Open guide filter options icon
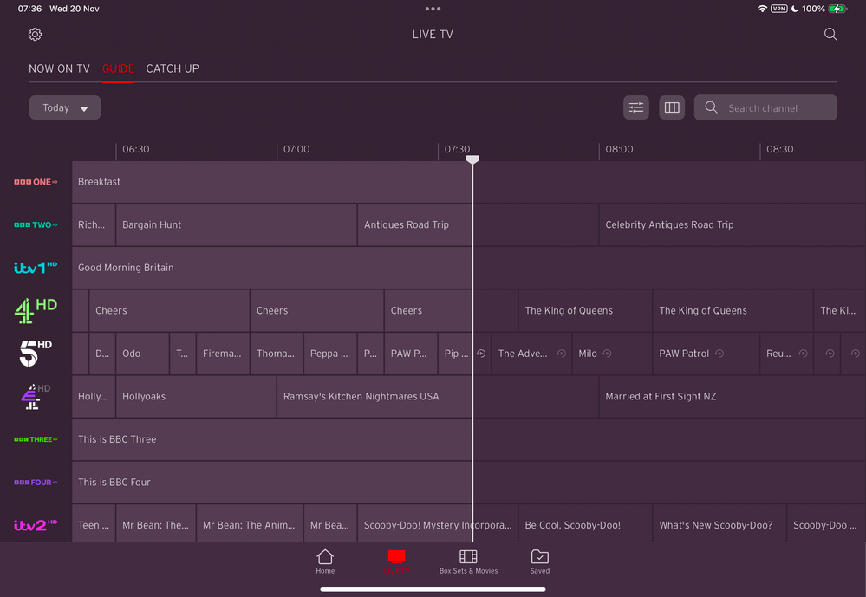 (x=636, y=107)
